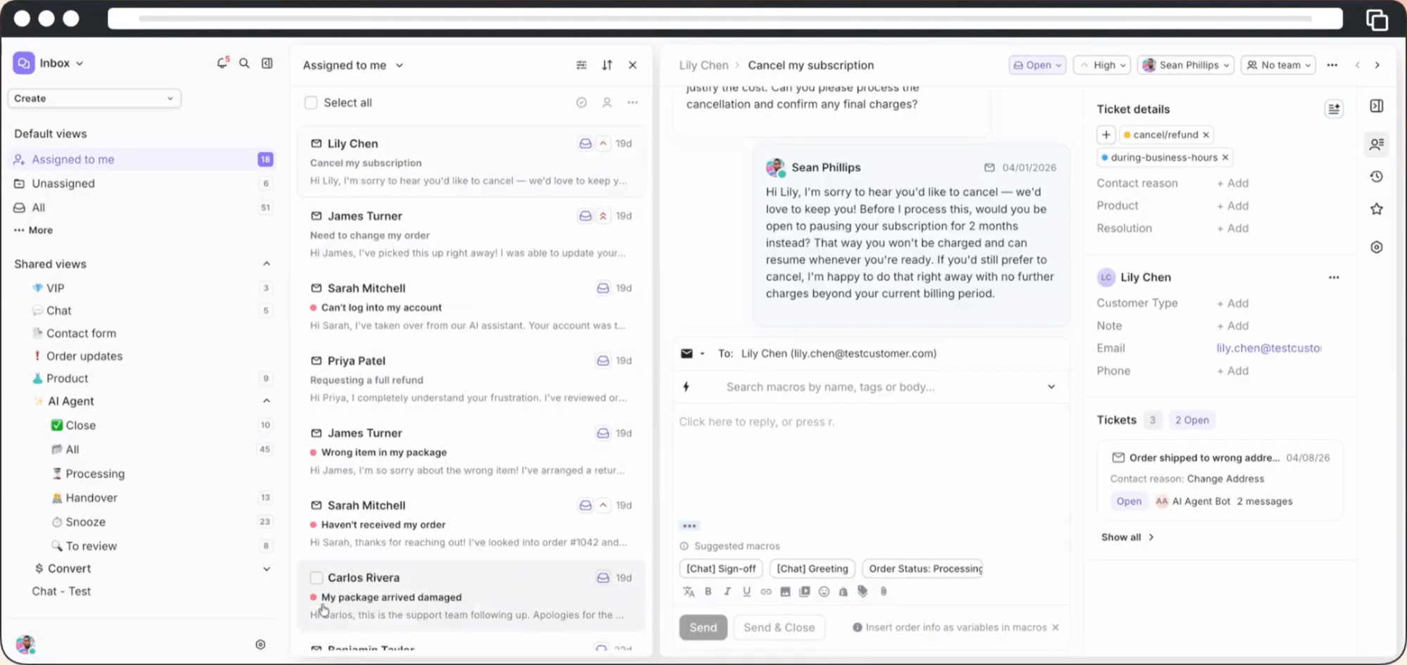Viewport: 1407px width, 665px height.
Task: Open settings gear at sidebar bottom
Action: click(x=260, y=645)
